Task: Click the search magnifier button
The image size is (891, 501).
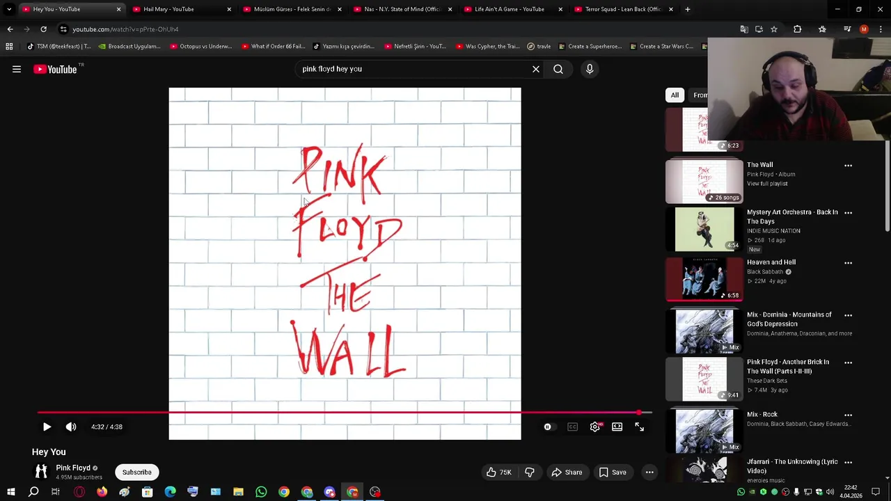Action: (558, 69)
